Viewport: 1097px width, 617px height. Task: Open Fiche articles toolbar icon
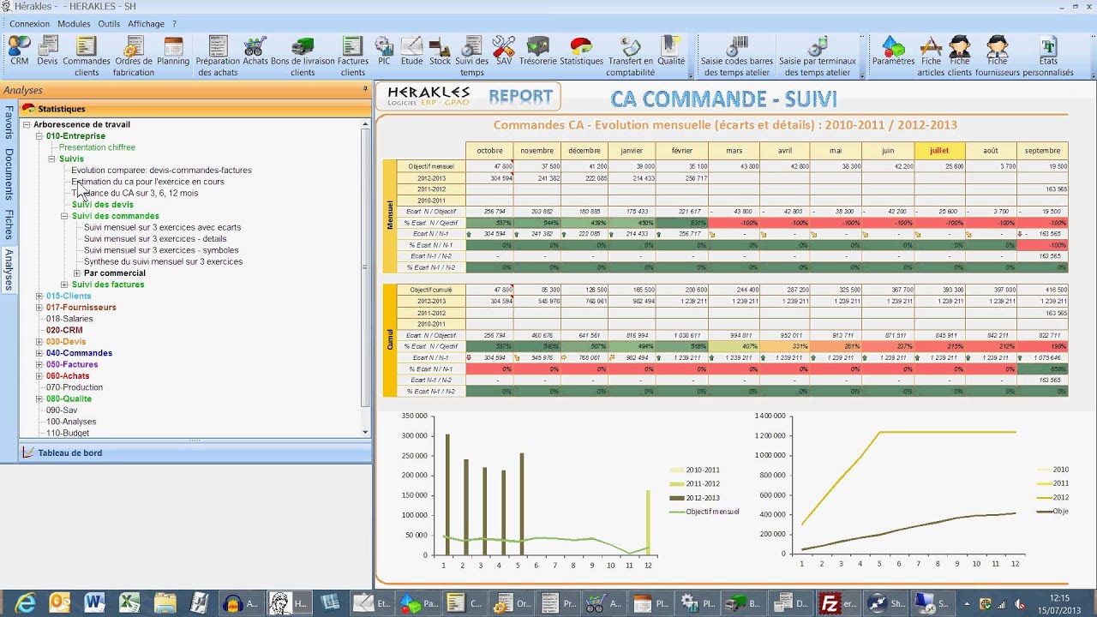click(x=931, y=57)
